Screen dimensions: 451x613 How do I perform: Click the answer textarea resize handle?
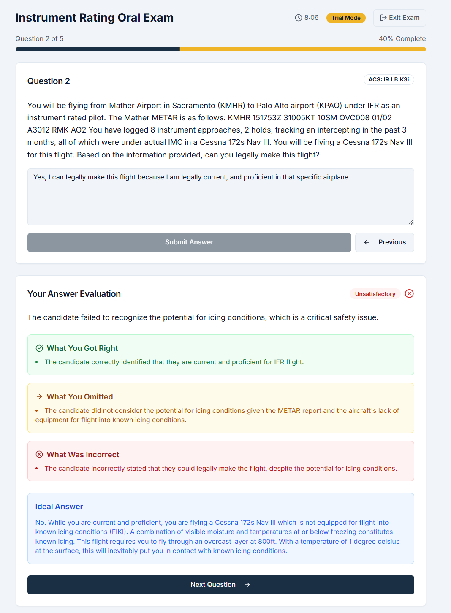pyautogui.click(x=410, y=222)
